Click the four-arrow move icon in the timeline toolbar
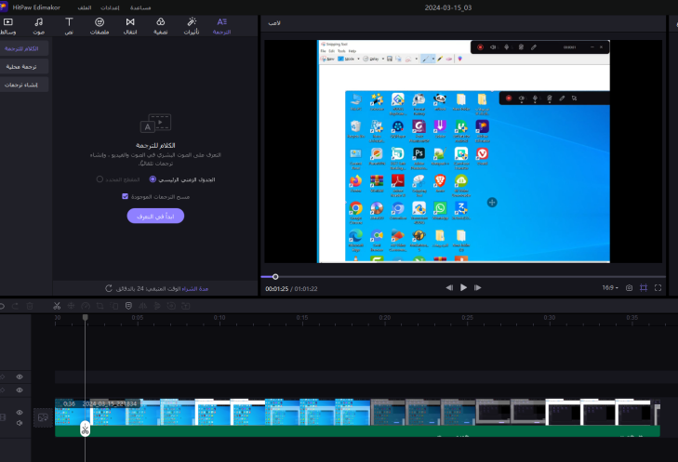This screenshot has height=462, width=678. tap(71, 306)
